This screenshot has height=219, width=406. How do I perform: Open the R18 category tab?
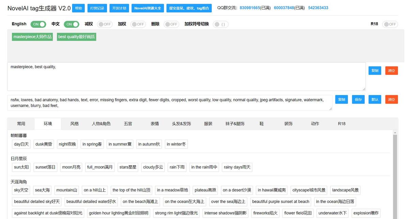(x=342, y=124)
